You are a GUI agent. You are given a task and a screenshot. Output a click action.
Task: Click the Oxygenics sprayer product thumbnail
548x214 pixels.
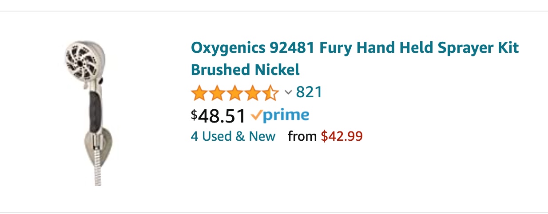tap(88, 111)
